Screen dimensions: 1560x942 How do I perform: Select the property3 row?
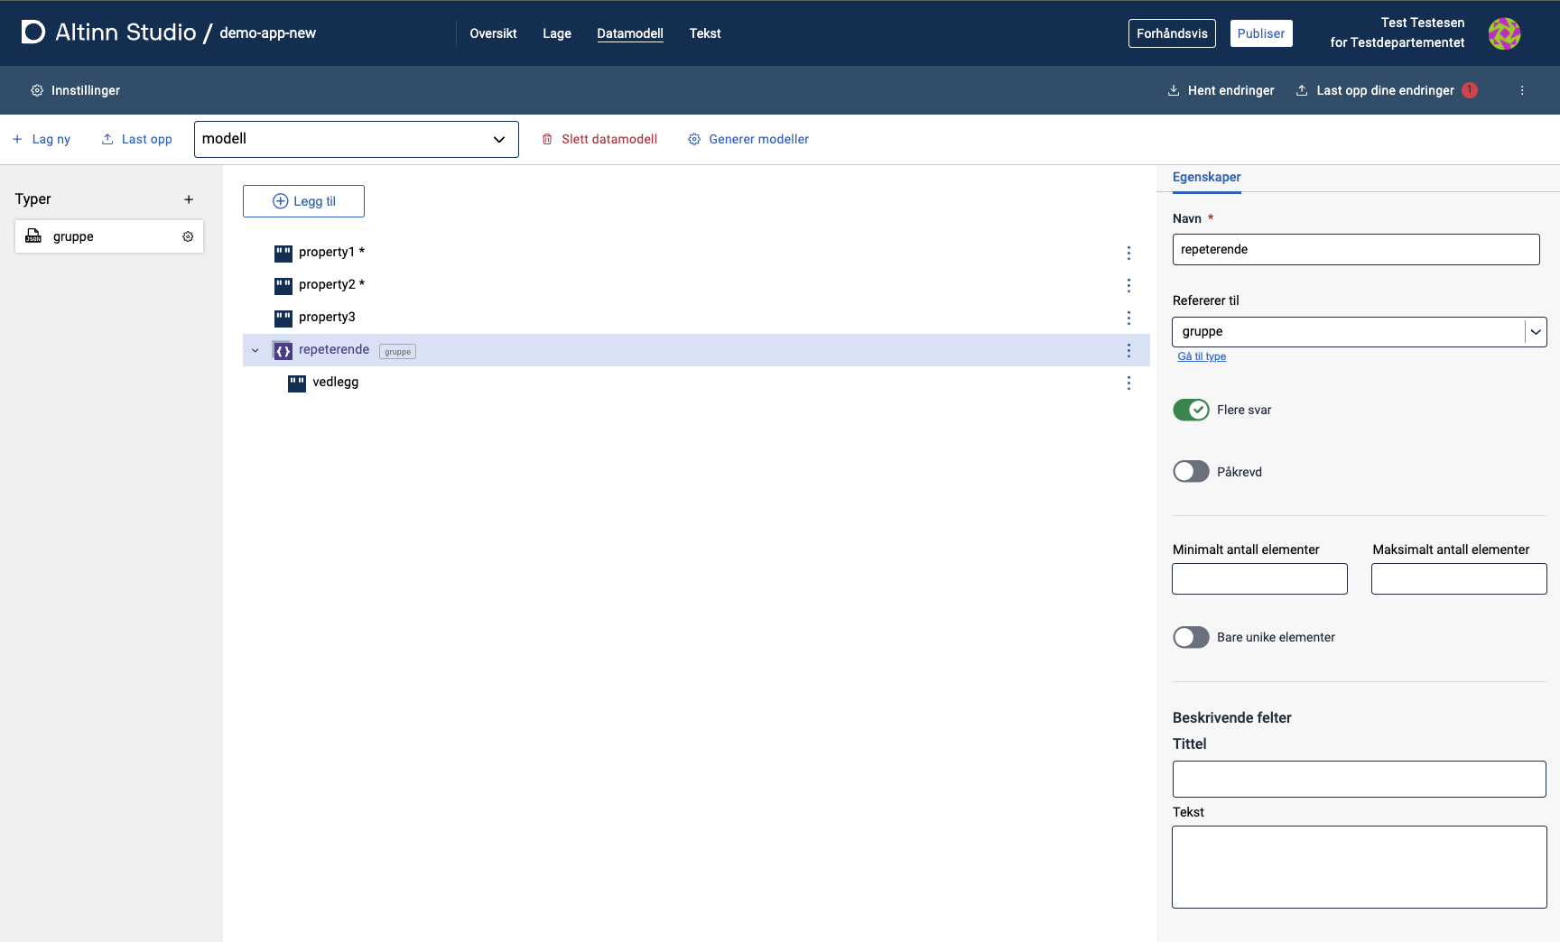pyautogui.click(x=696, y=318)
